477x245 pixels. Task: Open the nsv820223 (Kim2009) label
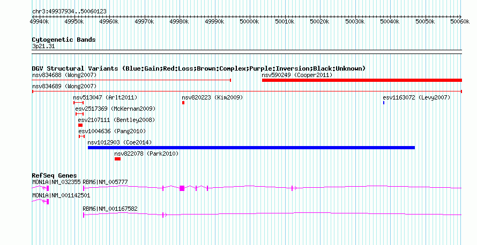coord(212,97)
